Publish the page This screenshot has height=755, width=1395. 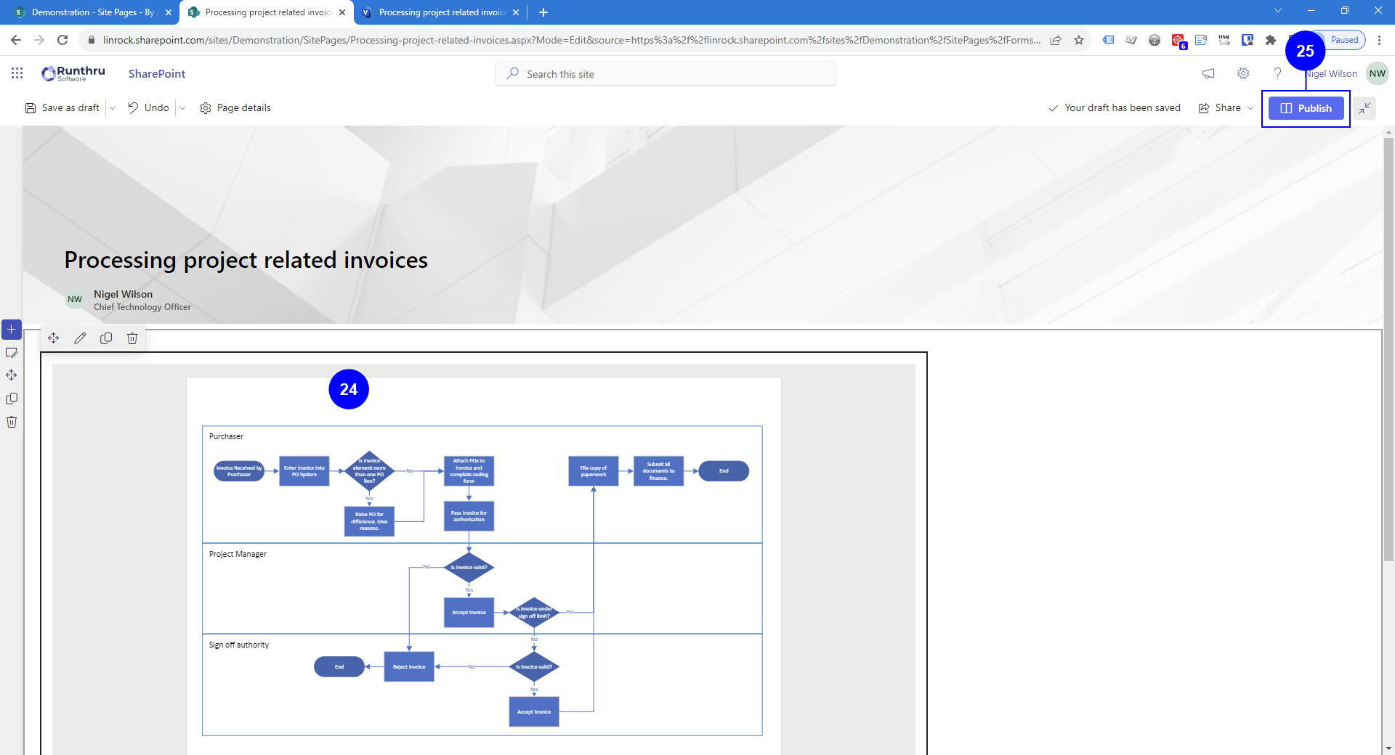pyautogui.click(x=1306, y=108)
